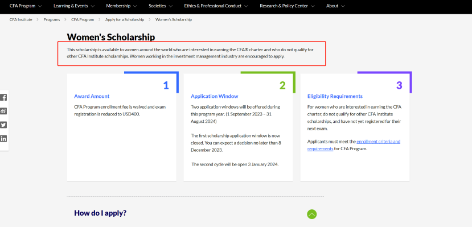Open the CFA Program dropdown menu
This screenshot has height=227, width=472.
point(26,6)
